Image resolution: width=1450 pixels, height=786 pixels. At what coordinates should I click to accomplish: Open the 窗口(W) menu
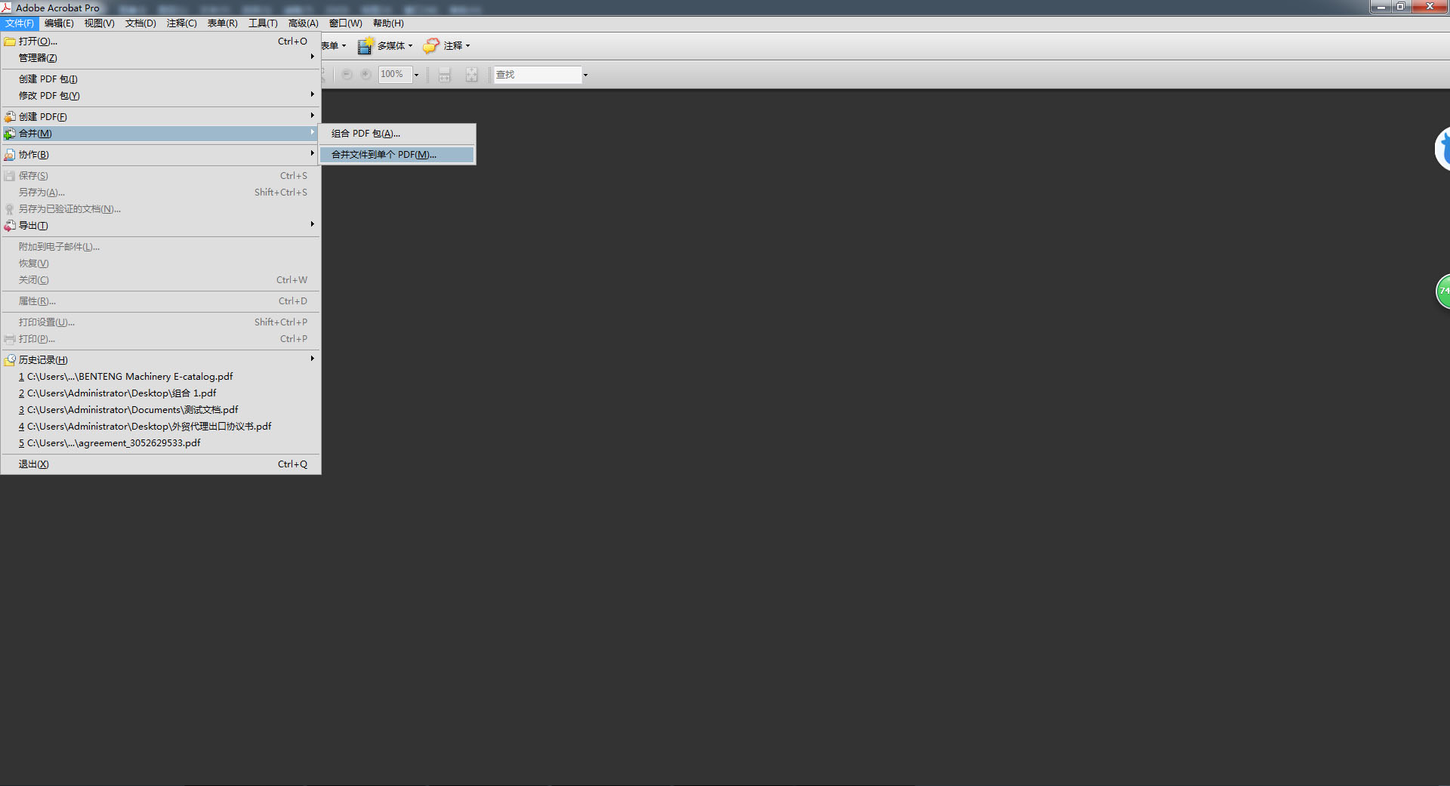point(346,23)
